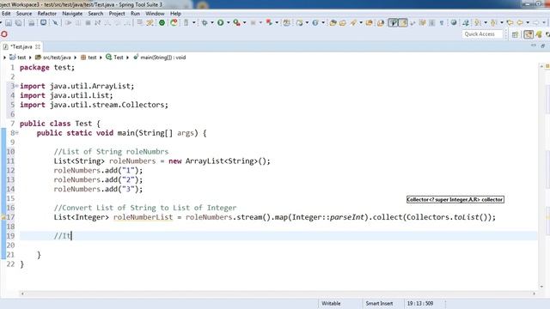Open the Search icon dropdown arrow
The width and height of the screenshot is (550, 309).
[x=361, y=23]
